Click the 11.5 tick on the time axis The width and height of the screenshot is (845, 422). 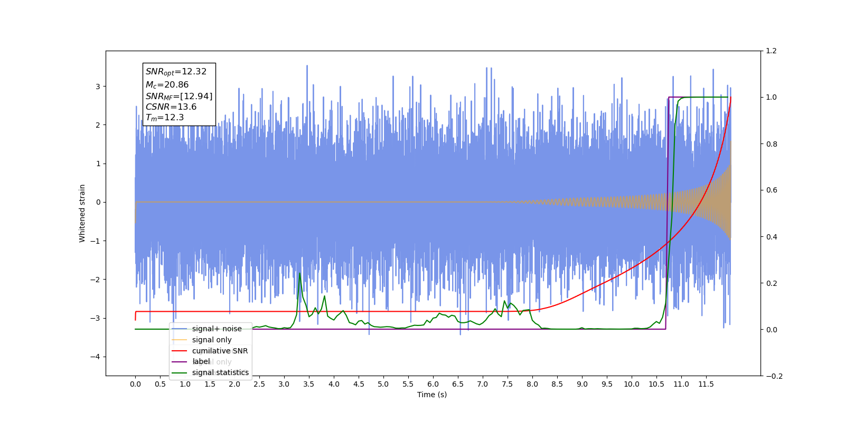(x=706, y=384)
